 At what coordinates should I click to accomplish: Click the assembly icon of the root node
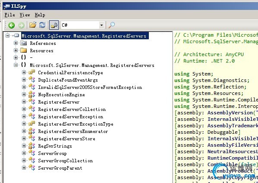point(16,35)
